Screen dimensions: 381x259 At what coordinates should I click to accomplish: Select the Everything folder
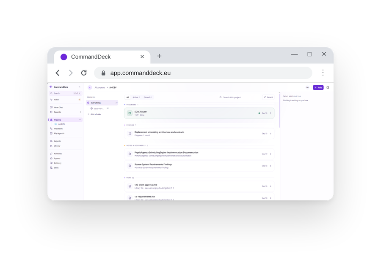pyautogui.click(x=102, y=103)
